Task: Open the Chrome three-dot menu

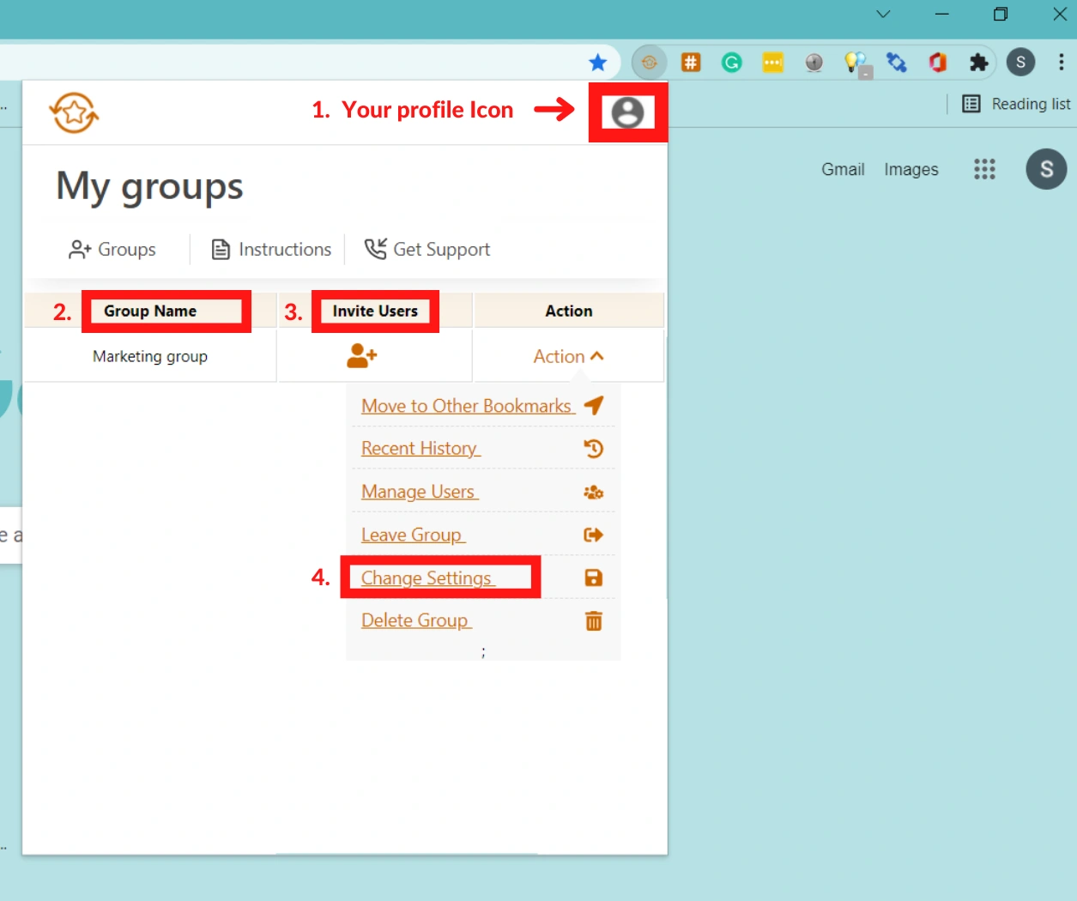Action: [x=1062, y=62]
